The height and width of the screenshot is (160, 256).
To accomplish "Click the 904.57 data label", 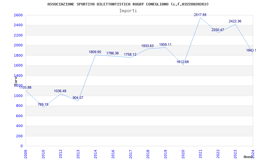I will click(x=78, y=98).
